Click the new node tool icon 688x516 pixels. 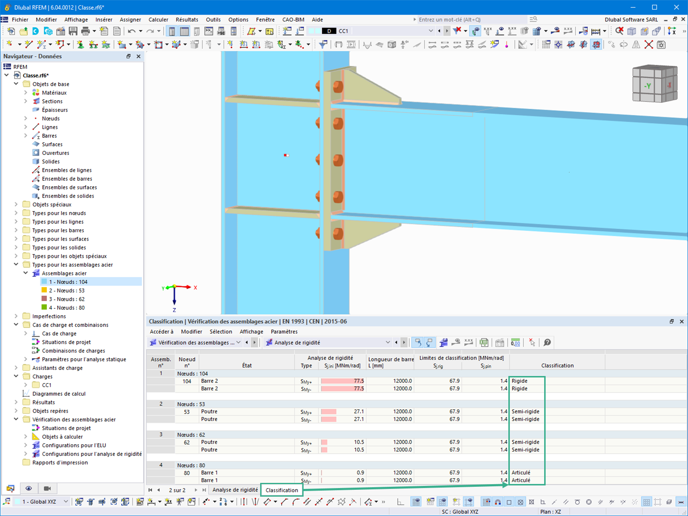pos(9,44)
